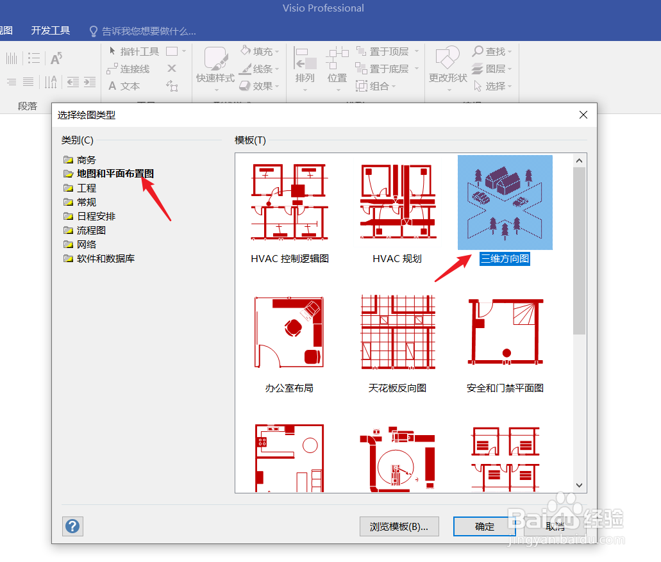Select the 地图和平面布置图 category
This screenshot has height=562, width=661.
coord(108,174)
